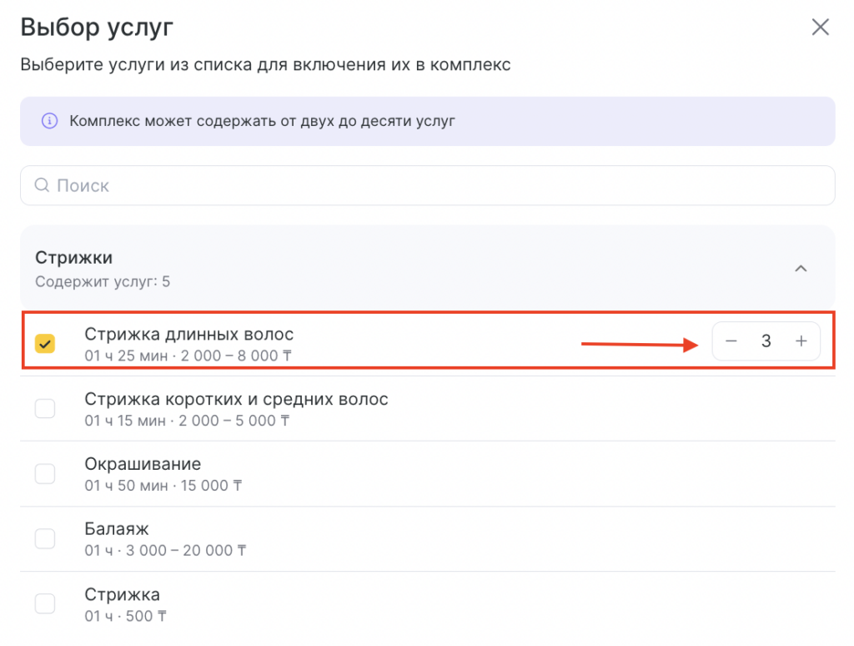Viewport: 854px width, 646px height.
Task: Click the quantity value 3
Action: point(766,341)
